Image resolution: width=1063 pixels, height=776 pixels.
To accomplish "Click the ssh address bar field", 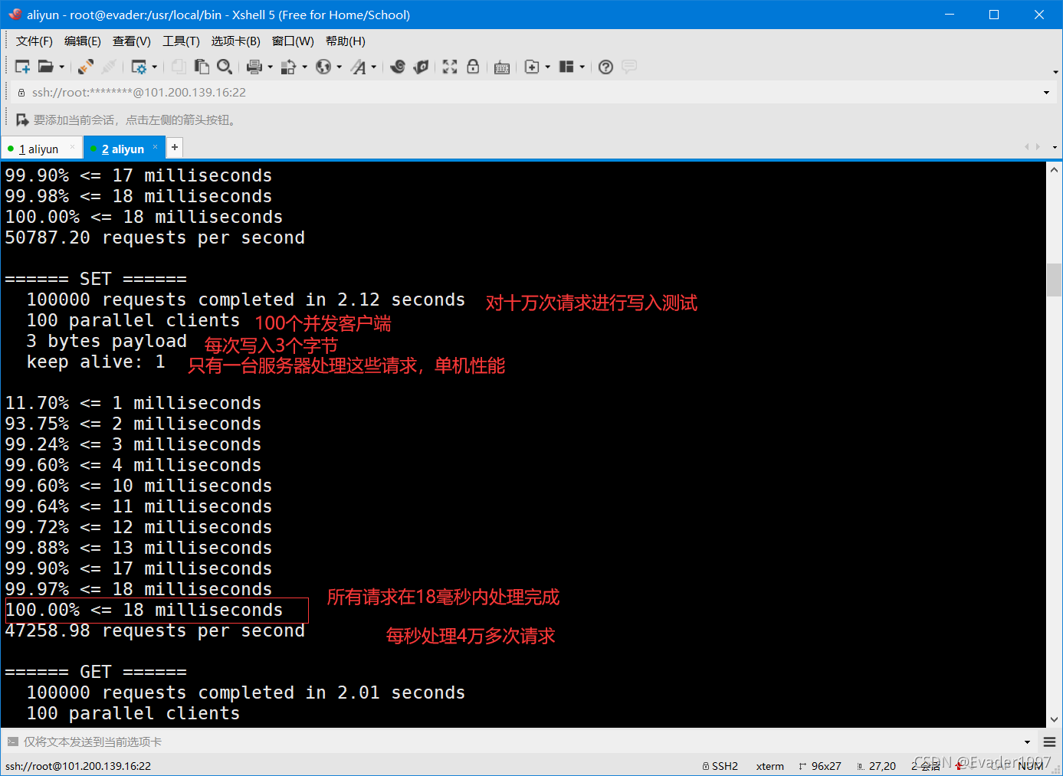I will [529, 93].
